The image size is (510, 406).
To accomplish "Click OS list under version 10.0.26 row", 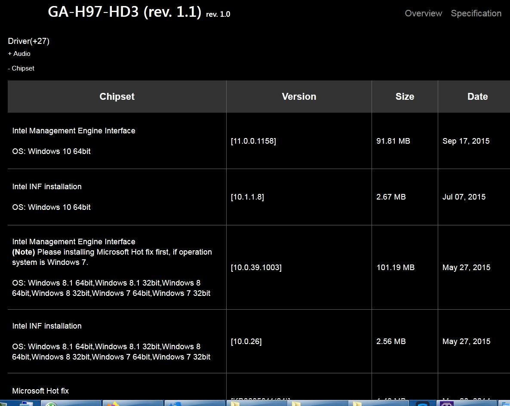I will pos(111,352).
